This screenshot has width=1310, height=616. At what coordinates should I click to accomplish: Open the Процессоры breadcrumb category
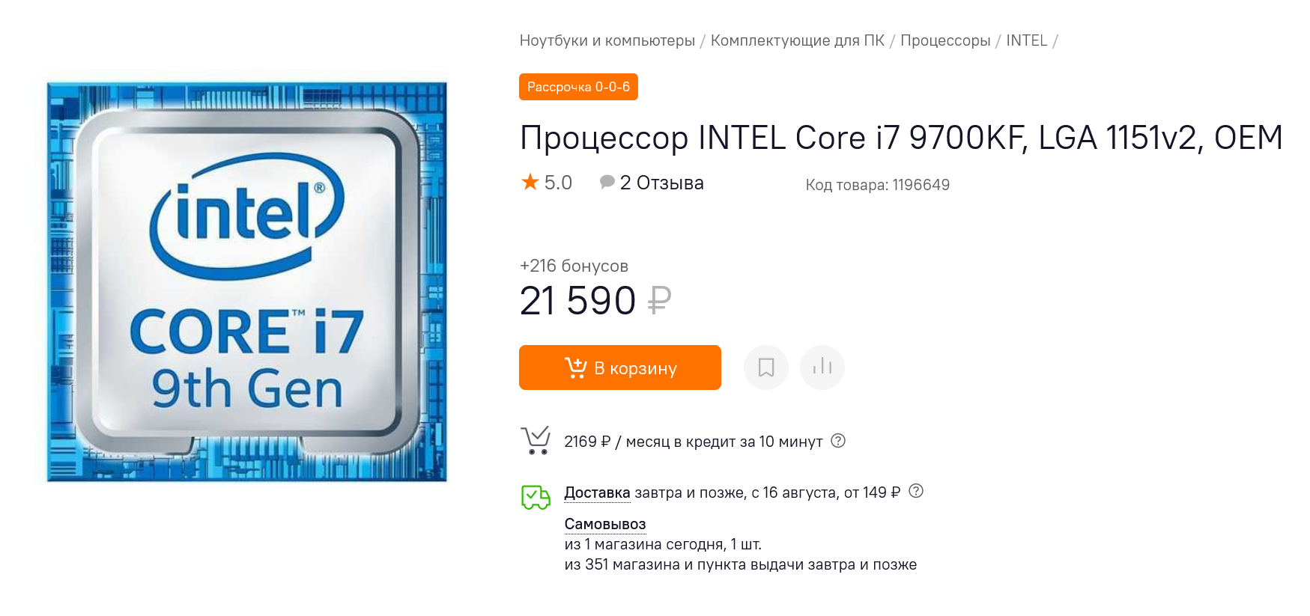coord(944,40)
